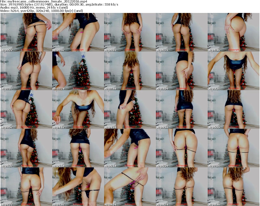Choose the frame with timestamp 00:02:48
The width and height of the screenshot is (260, 206).
[130, 71]
